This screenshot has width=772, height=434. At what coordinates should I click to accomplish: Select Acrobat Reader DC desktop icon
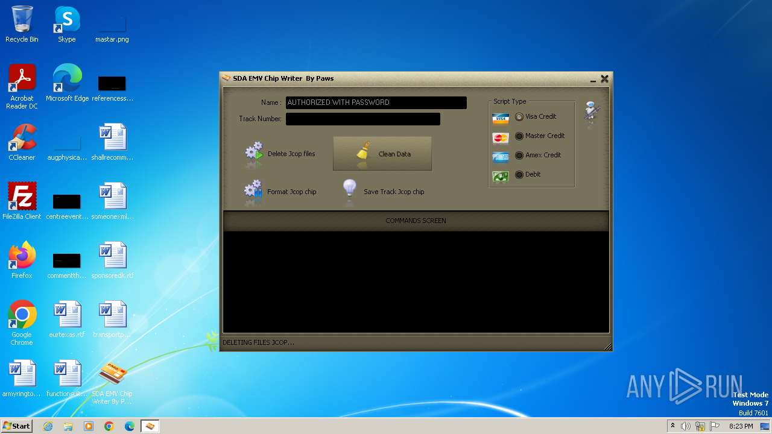click(x=22, y=87)
